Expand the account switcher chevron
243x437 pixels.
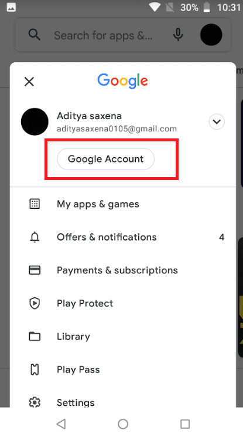(217, 122)
